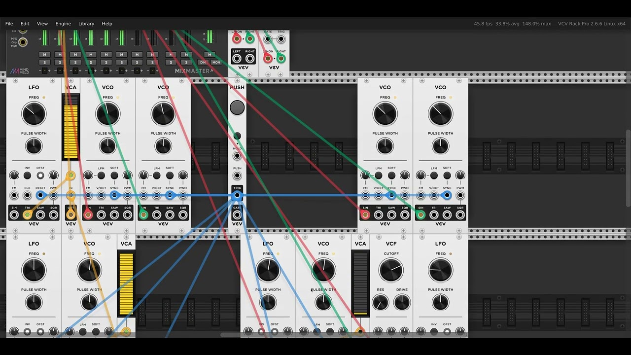This screenshot has height=355, width=631.
Task: Click the CUTOFF knob on VCF module
Action: 391,270
